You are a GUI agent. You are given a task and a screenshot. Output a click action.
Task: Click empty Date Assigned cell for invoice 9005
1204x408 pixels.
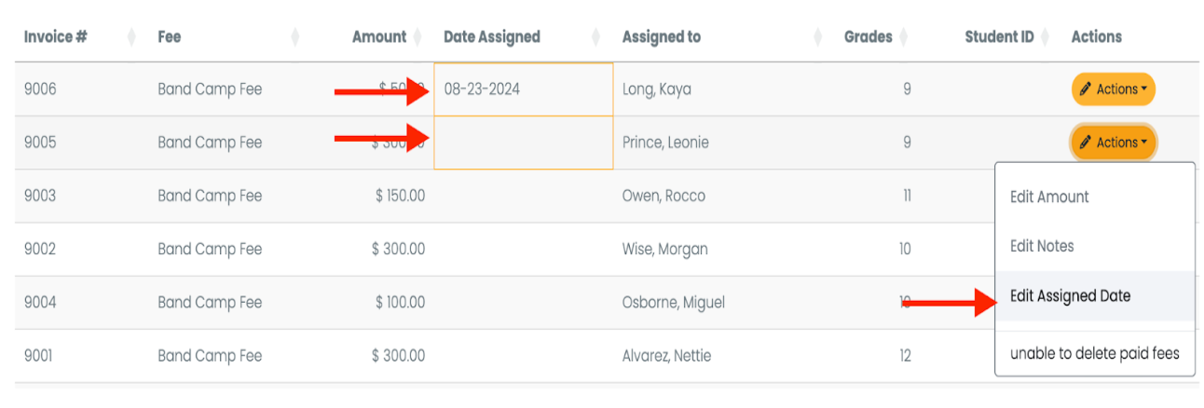click(524, 143)
